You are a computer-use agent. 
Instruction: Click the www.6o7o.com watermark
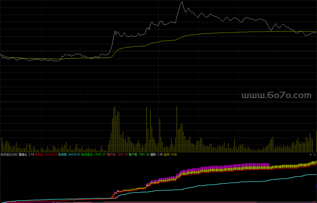pyautogui.click(x=276, y=95)
